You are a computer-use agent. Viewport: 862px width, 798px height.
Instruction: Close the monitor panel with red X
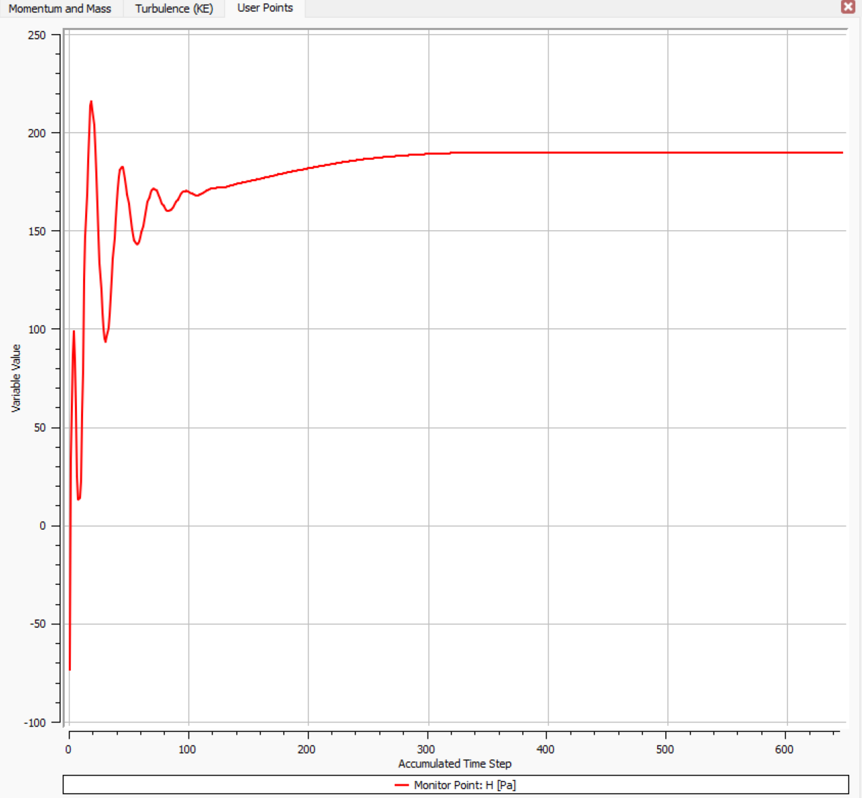tap(848, 7)
